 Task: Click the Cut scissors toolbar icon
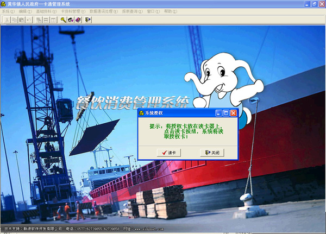pos(7,20)
